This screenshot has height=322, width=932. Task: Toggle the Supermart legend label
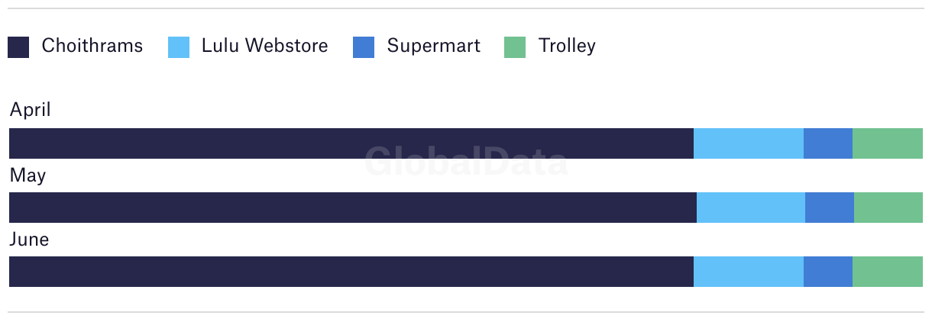pyautogui.click(x=434, y=46)
